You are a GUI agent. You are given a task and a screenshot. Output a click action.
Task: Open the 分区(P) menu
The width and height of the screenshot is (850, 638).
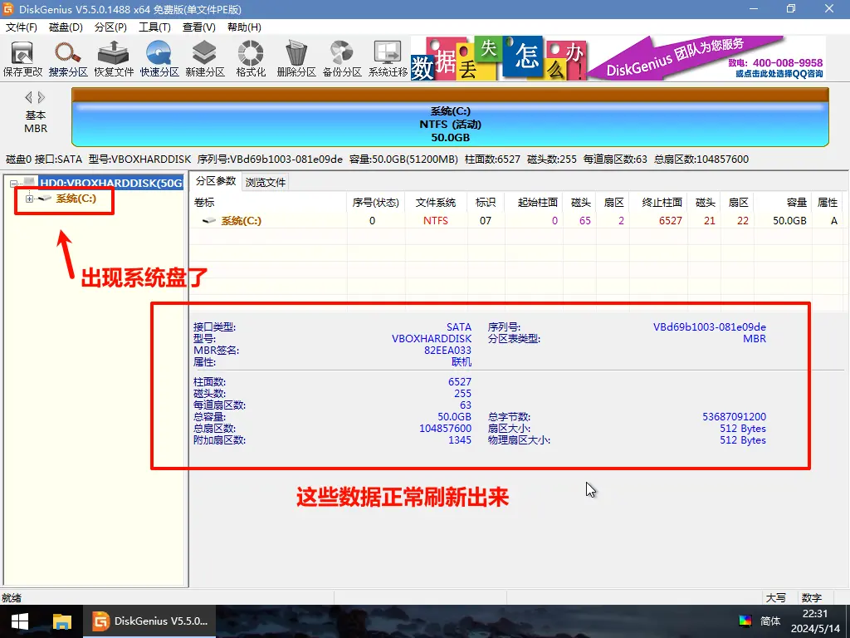(110, 27)
